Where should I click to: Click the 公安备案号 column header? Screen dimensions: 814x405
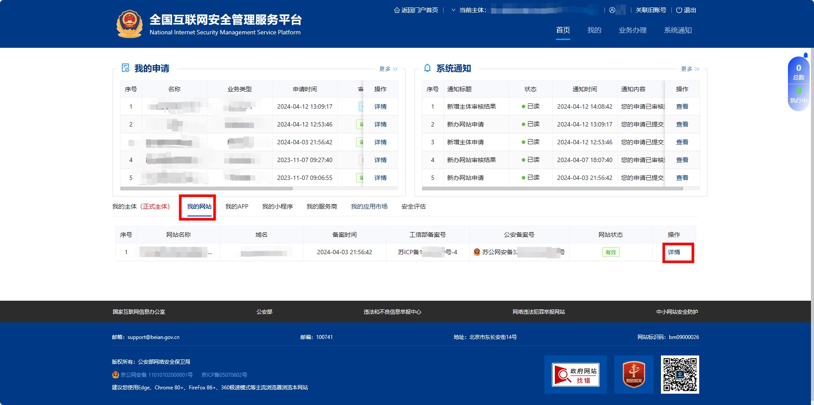click(519, 235)
